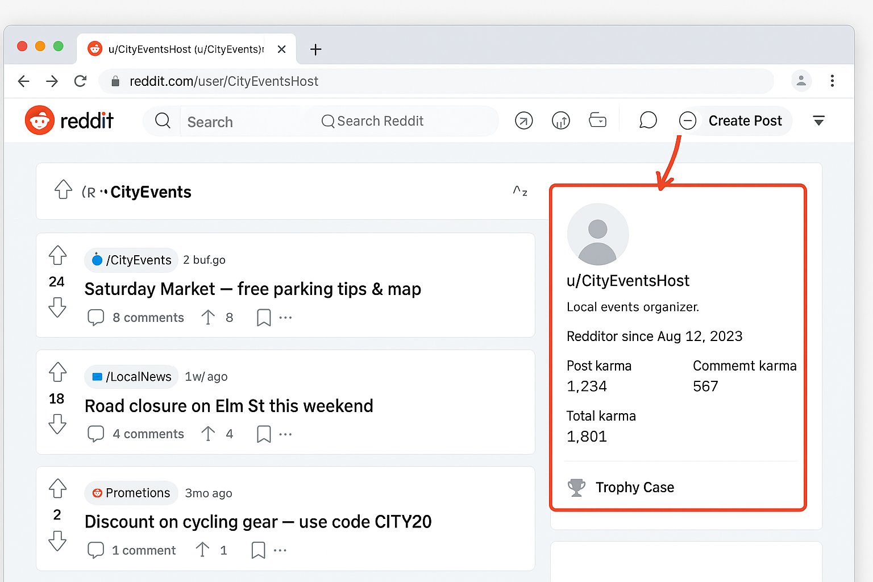Upvote the Discount on cycling gear post
This screenshot has width=873, height=582.
click(57, 488)
